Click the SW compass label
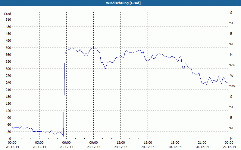Viewport: 241px width, 150px height. tap(233, 86)
